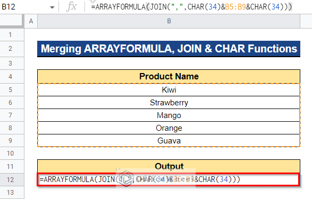Viewport: 312px width, 199px height.
Task: Click the Output header cell
Action: (168, 166)
